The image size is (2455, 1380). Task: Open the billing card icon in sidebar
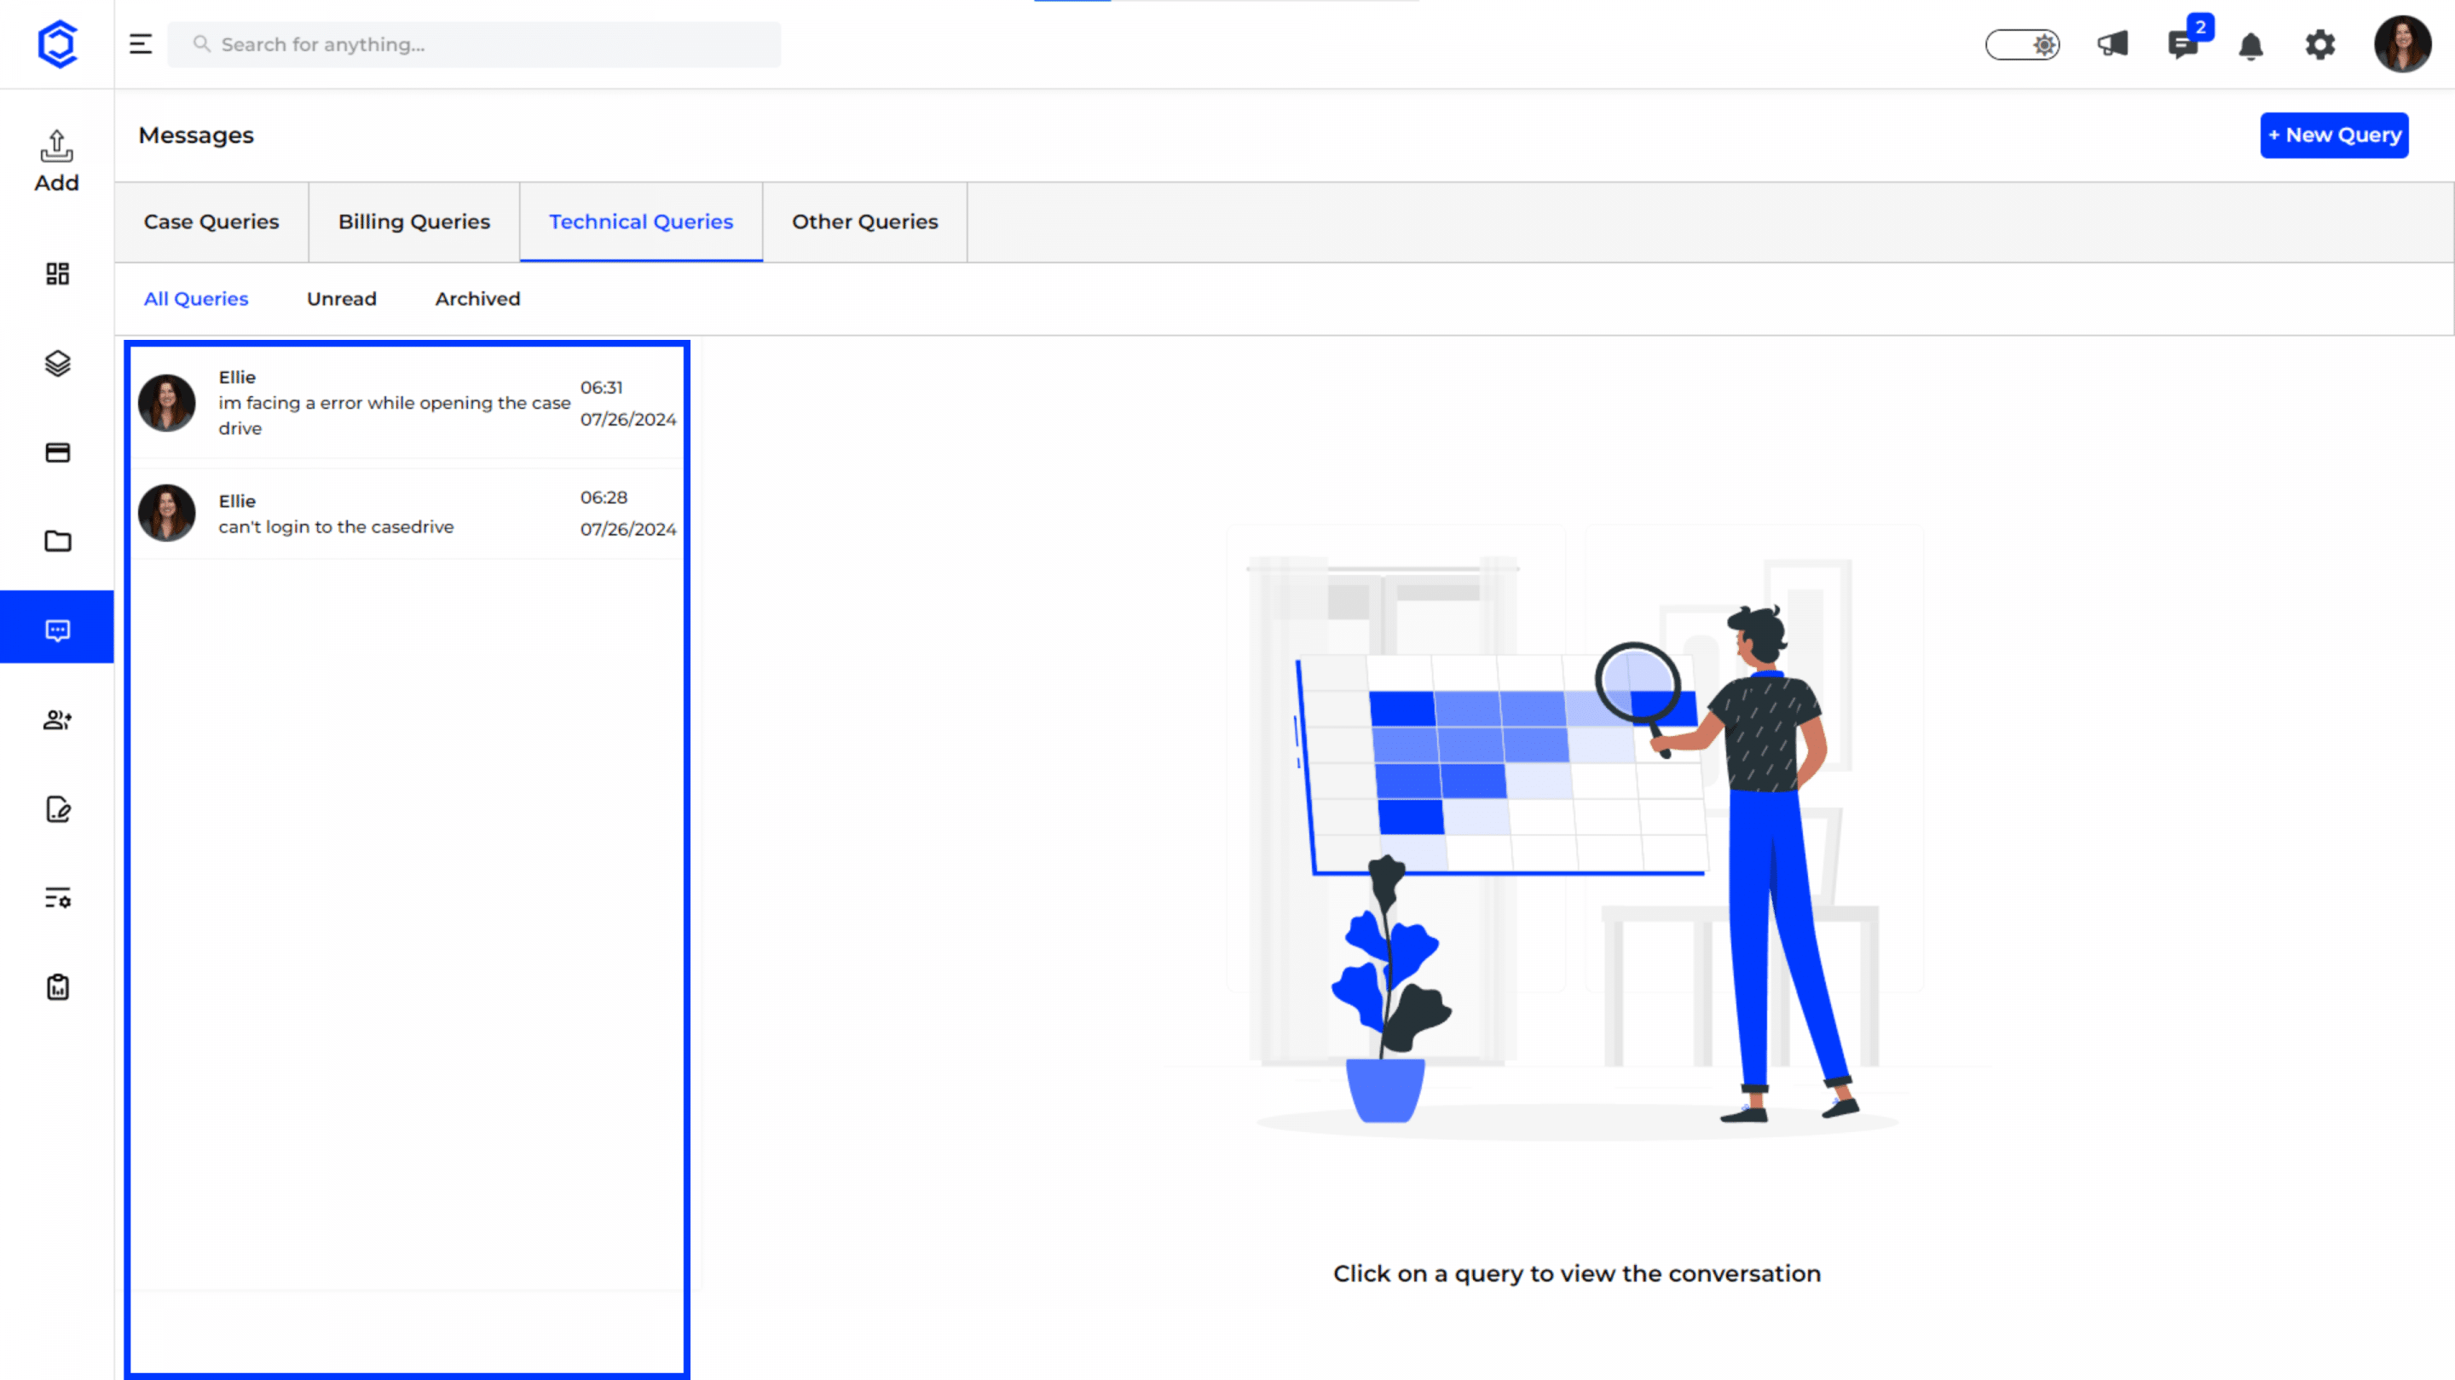[57, 452]
